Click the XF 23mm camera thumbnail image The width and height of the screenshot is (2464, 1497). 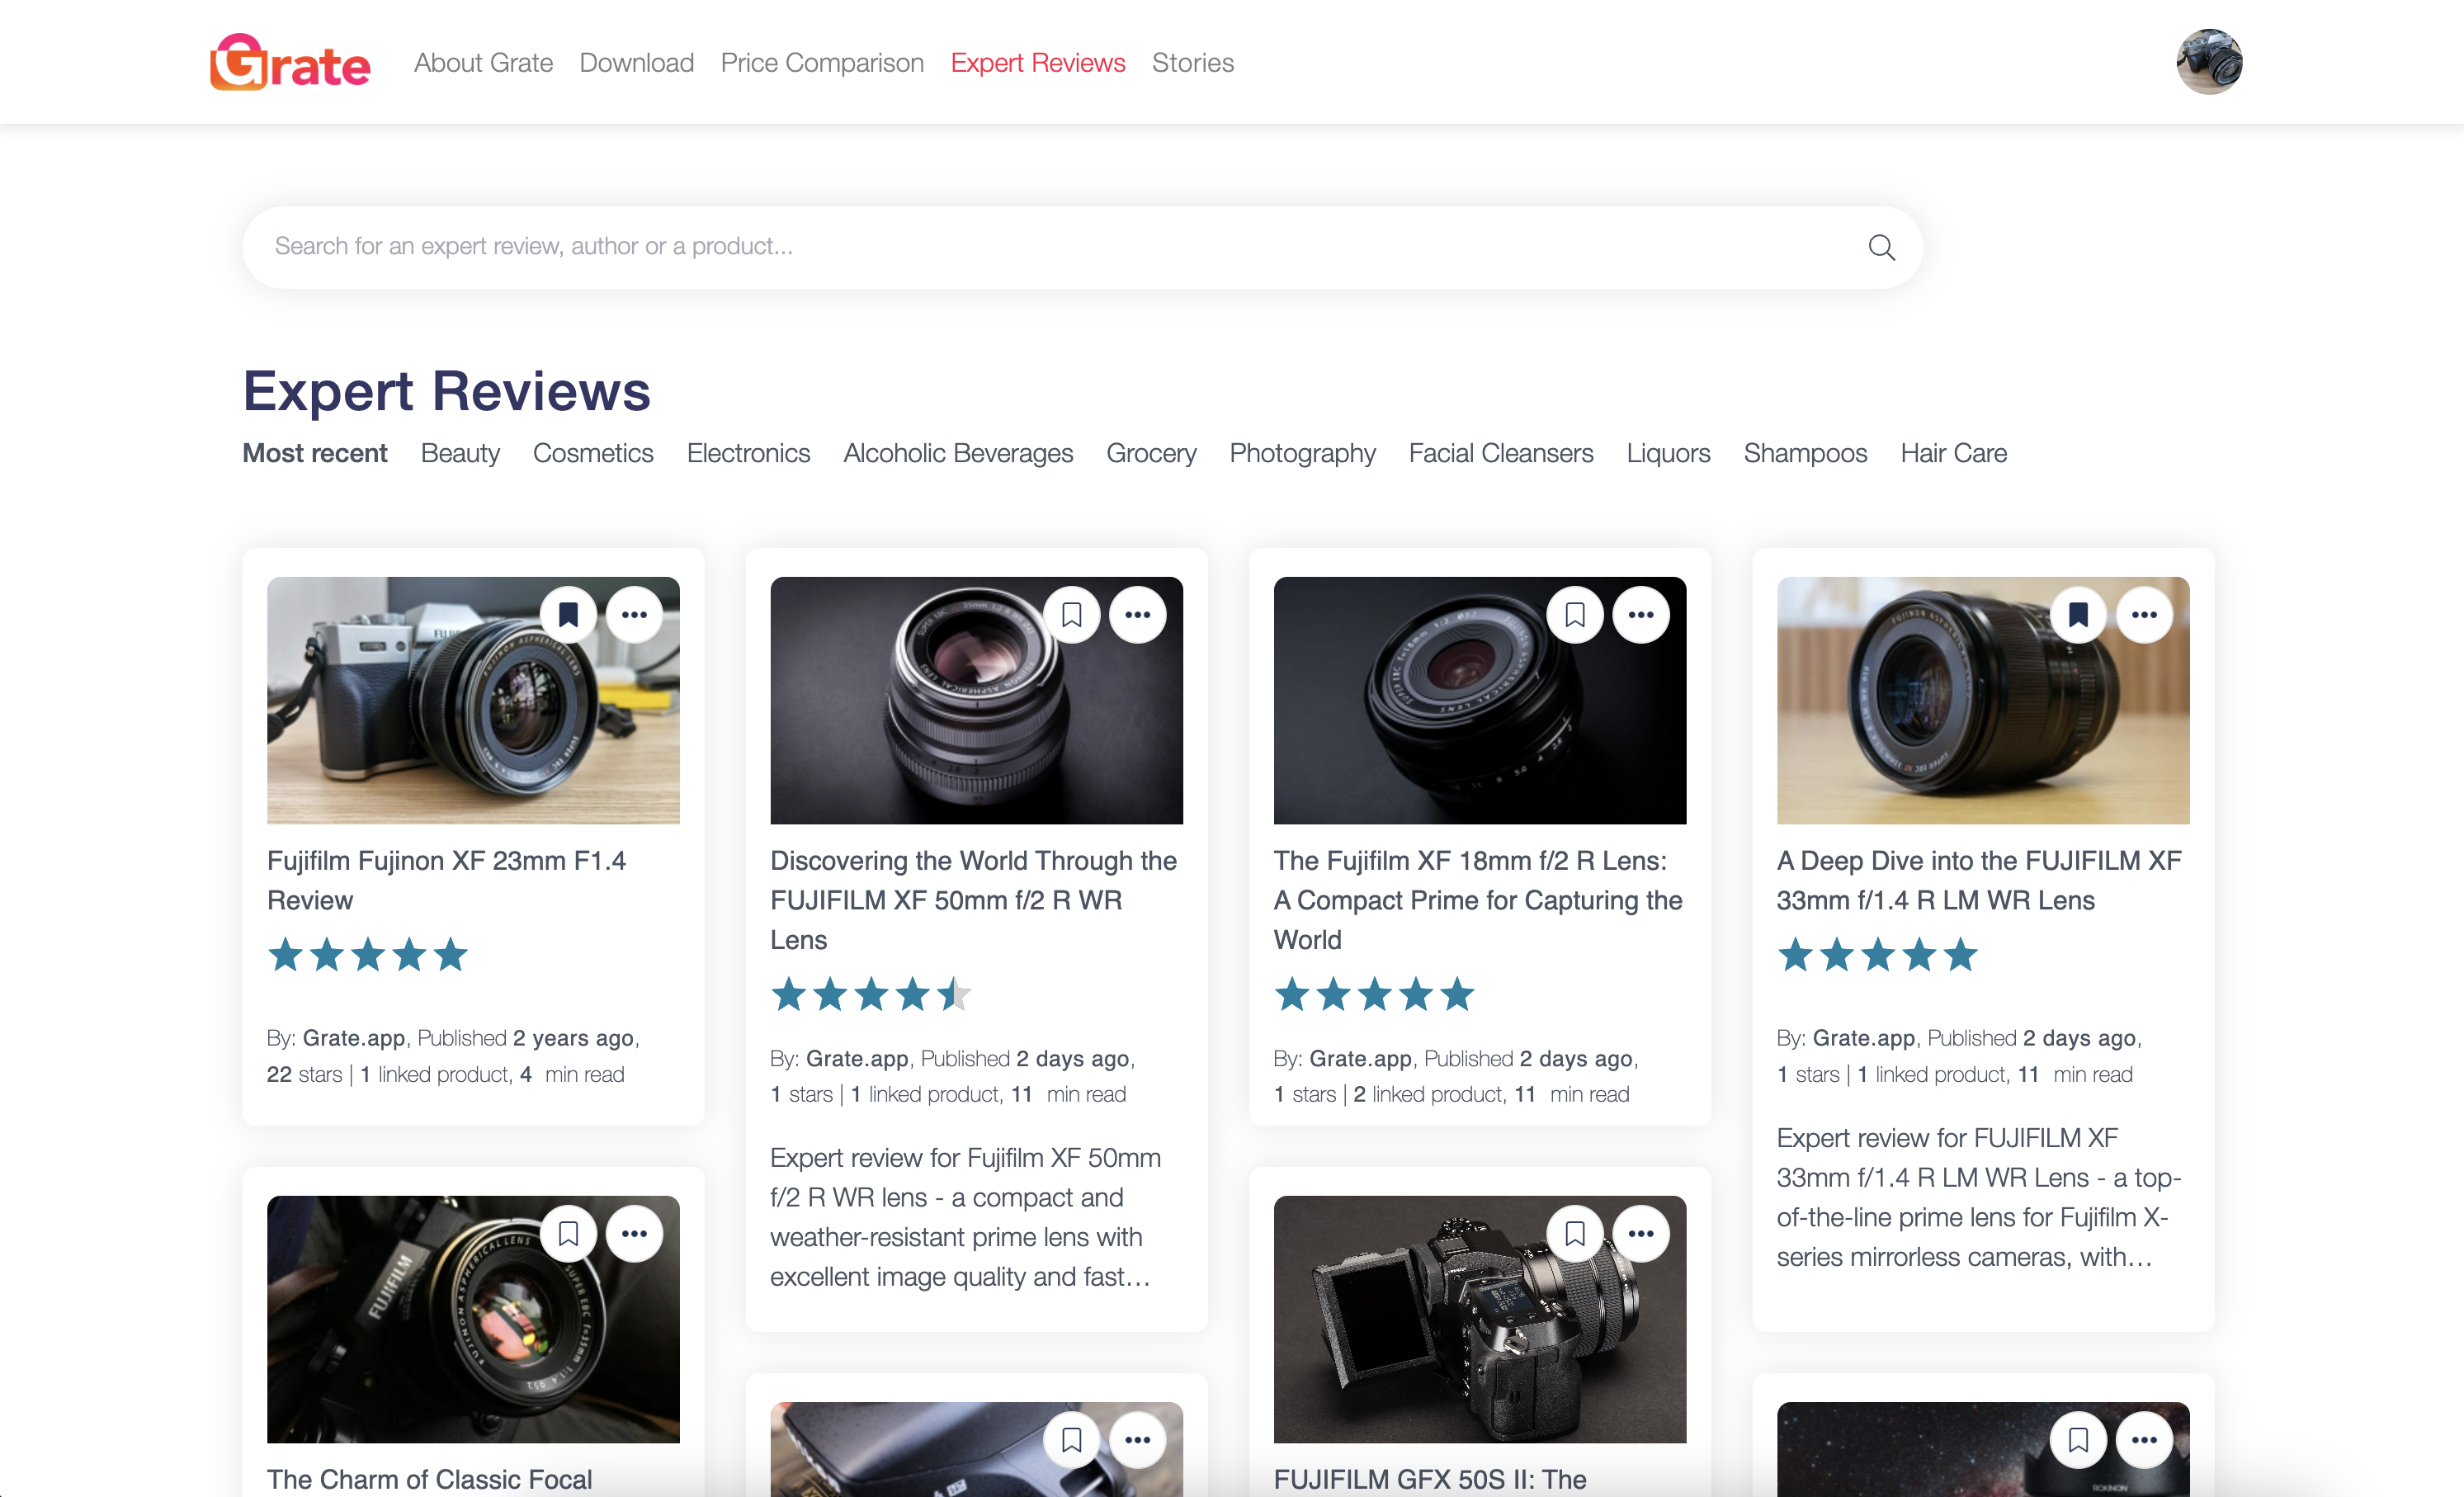pyautogui.click(x=473, y=700)
